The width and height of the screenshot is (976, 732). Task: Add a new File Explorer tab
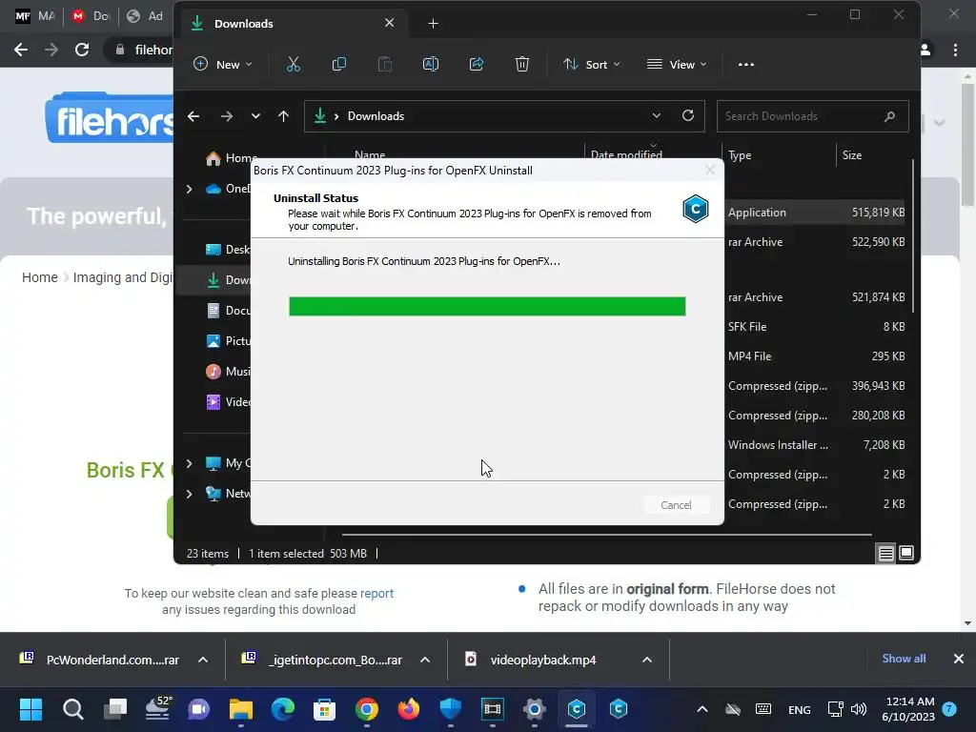coord(434,24)
